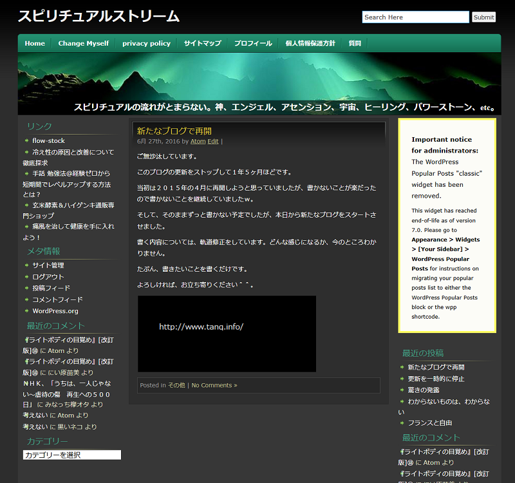Open the プロフィール nav item

pyautogui.click(x=253, y=43)
